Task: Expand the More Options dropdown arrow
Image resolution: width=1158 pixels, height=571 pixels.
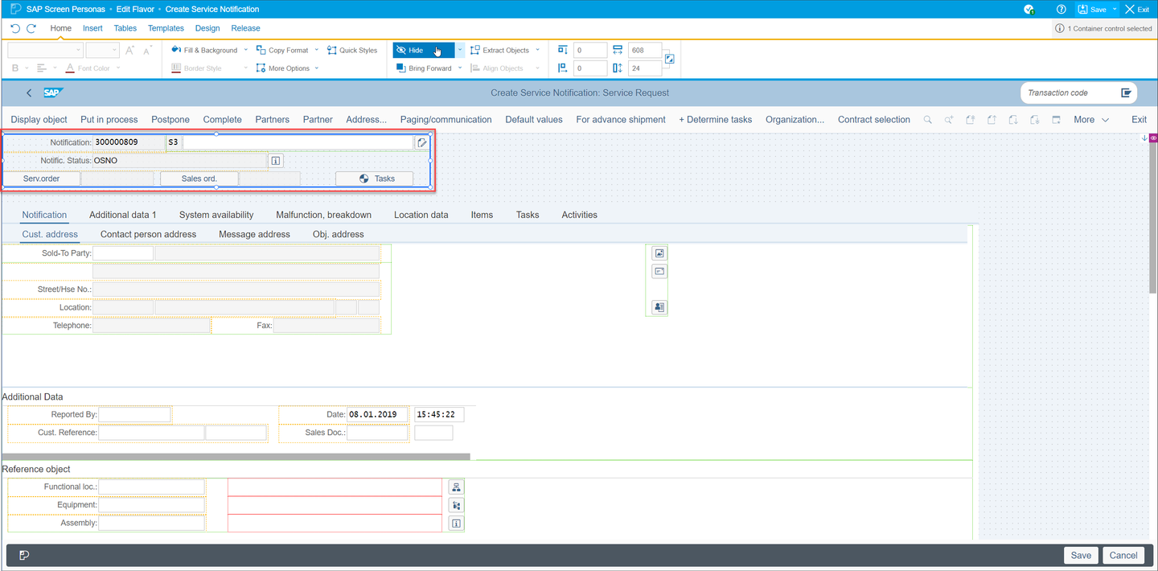Action: (x=317, y=68)
